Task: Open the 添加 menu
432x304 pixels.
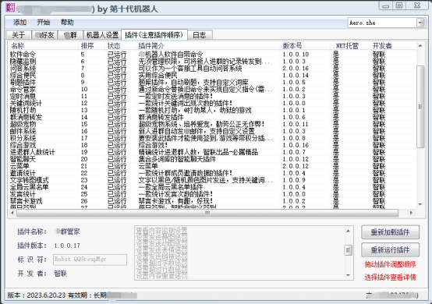Action: tap(19, 23)
